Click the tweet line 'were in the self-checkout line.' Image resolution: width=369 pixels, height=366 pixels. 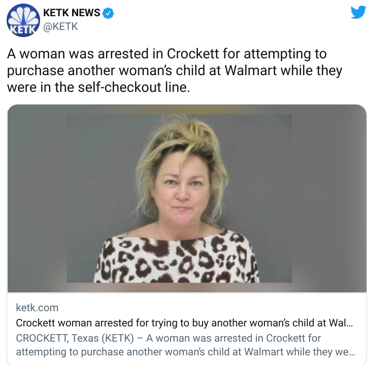pos(98,87)
